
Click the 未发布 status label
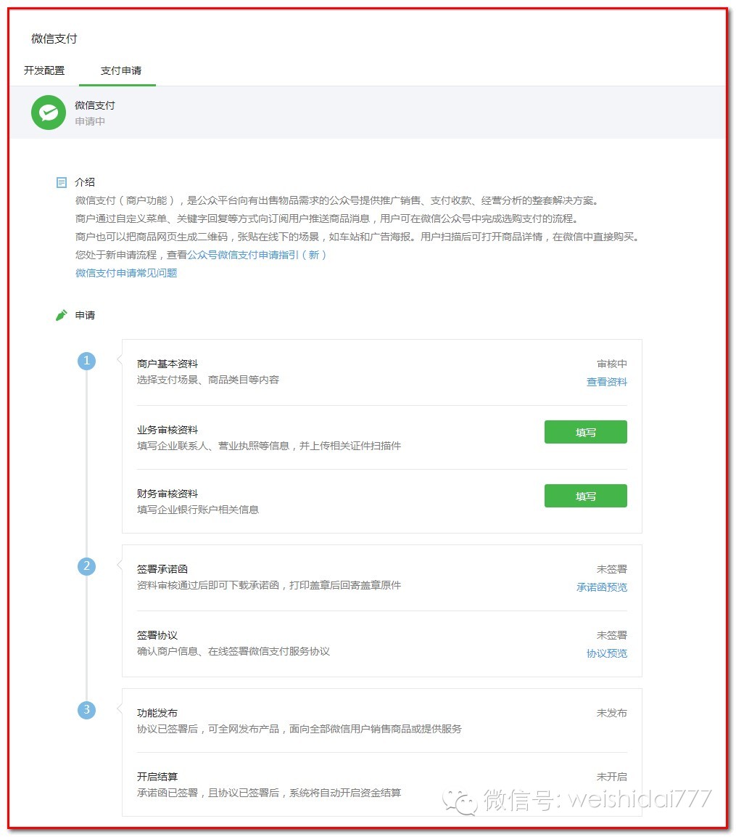coord(612,713)
